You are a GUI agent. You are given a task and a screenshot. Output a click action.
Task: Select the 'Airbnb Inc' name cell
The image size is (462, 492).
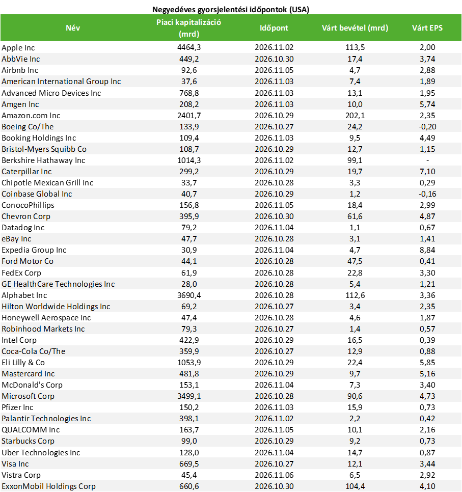click(x=20, y=70)
